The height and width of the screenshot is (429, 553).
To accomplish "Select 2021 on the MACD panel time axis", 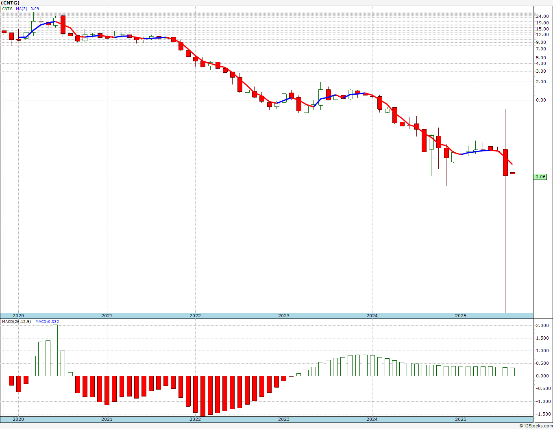I will pos(107,419).
